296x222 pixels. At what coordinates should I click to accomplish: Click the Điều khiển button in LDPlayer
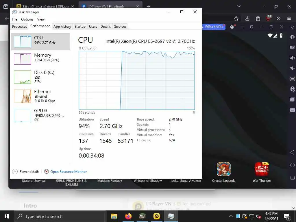pyautogui.click(x=214, y=27)
